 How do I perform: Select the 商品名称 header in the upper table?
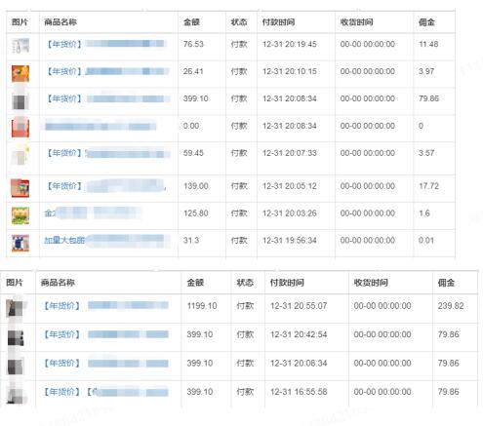(60, 22)
